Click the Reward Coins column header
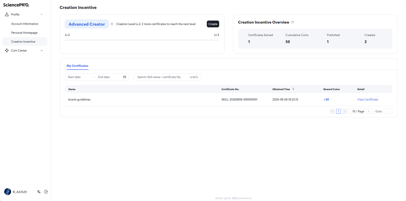406x201 pixels. (332, 89)
